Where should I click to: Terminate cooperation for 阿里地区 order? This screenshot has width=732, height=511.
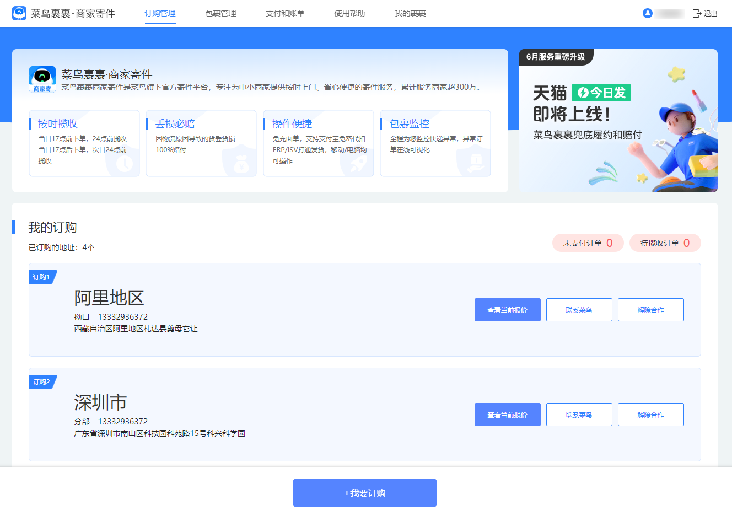(651, 310)
